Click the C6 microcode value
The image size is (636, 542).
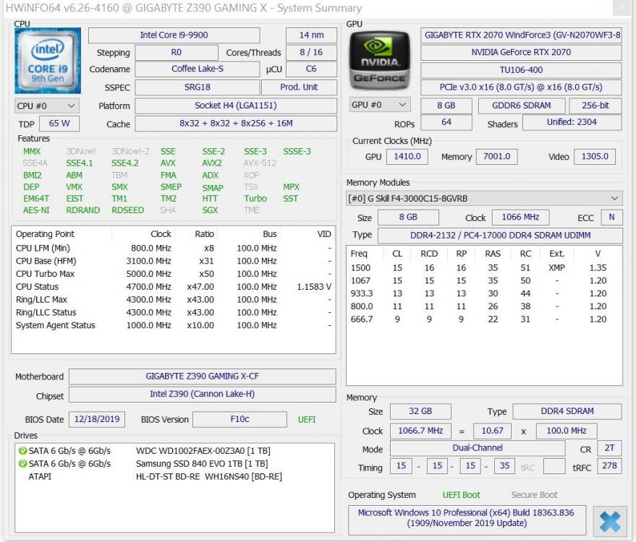click(312, 69)
